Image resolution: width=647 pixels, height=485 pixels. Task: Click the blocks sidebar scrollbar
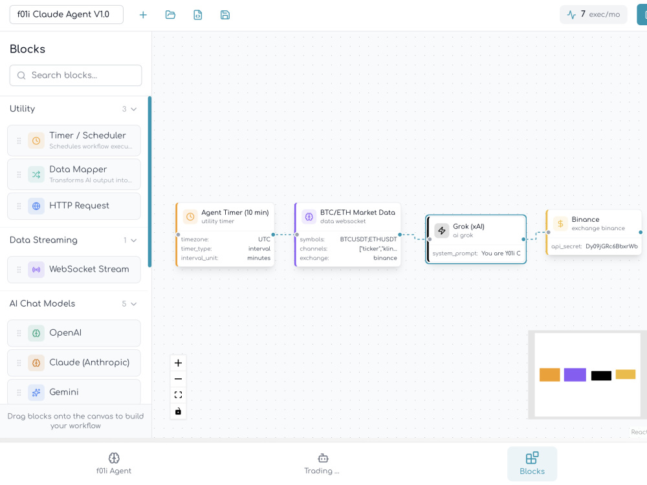149,182
